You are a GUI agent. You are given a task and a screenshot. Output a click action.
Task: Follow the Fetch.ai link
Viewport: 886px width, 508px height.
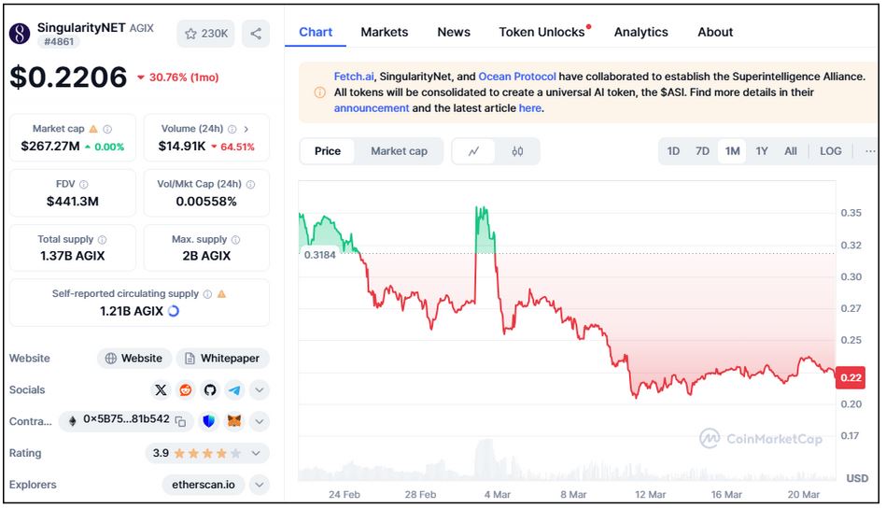[354, 77]
